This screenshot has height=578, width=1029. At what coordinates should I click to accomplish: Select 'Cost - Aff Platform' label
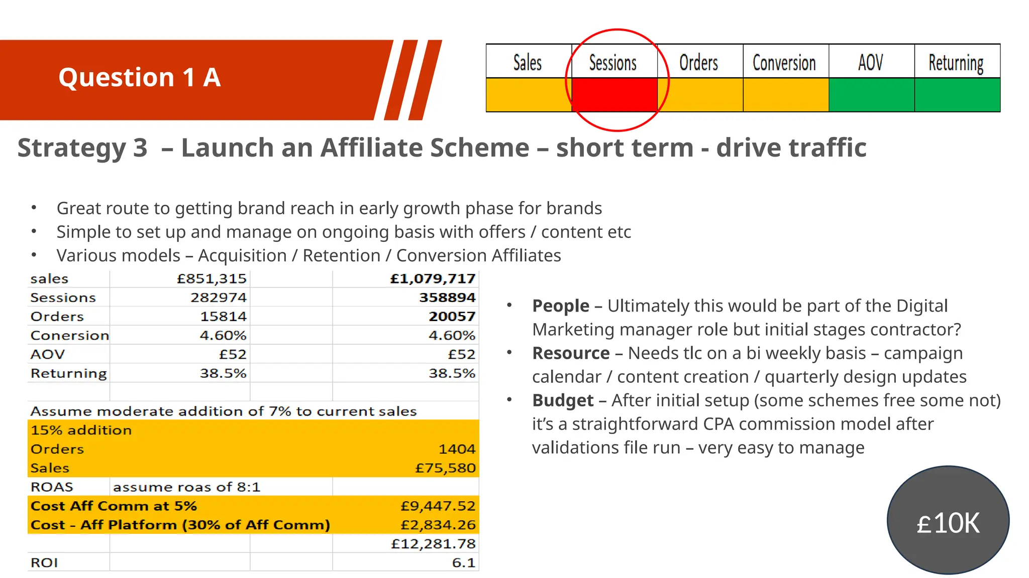tap(180, 525)
